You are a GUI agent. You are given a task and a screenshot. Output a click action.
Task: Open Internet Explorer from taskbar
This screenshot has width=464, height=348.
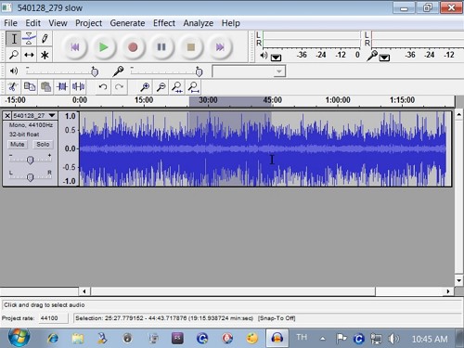[53, 339]
